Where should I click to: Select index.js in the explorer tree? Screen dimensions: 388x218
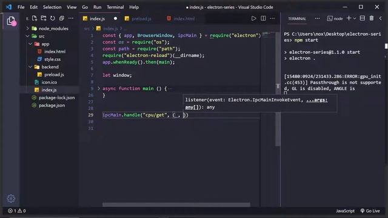click(48, 90)
